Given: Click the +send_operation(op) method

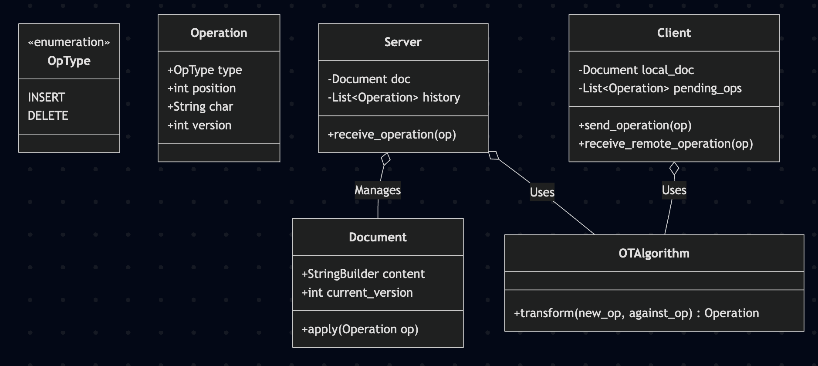Looking at the screenshot, I should click(x=635, y=125).
